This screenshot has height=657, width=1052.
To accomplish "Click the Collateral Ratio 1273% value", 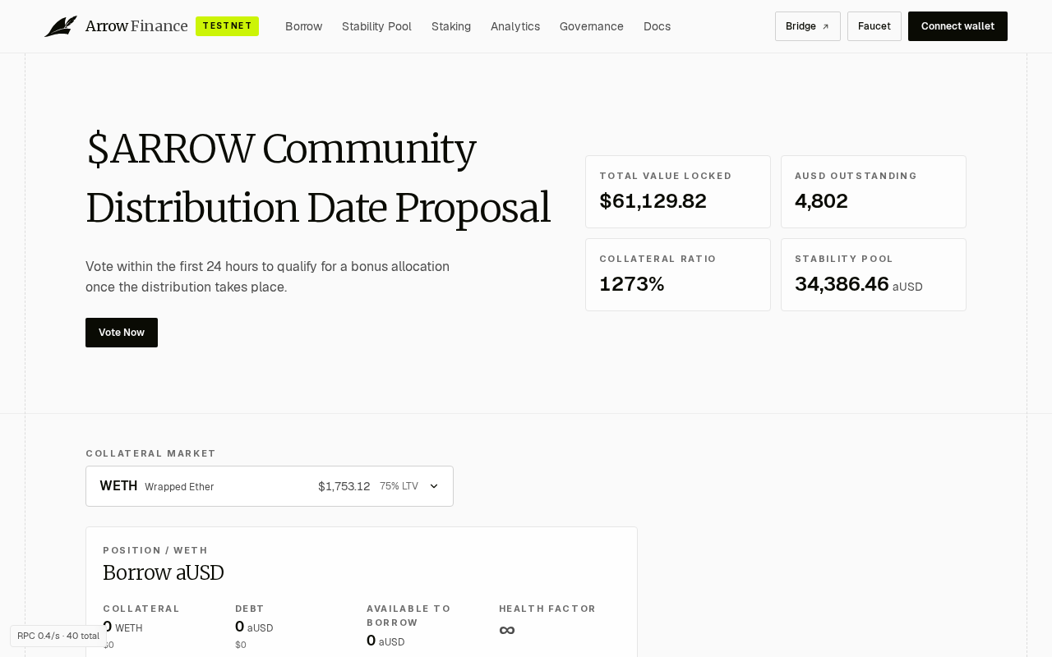I will (631, 284).
